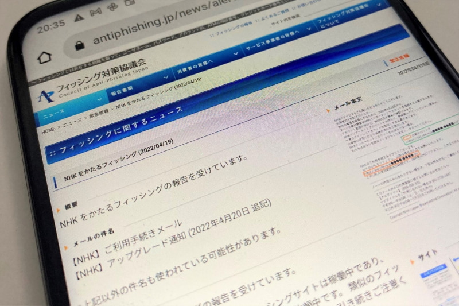Viewport: 459px width, 306px height.
Task: Click subject 【NHK】ご利用手続きメール
Action: 127,242
